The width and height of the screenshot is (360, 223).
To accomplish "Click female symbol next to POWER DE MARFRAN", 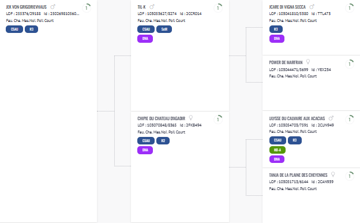I will (x=308, y=62).
